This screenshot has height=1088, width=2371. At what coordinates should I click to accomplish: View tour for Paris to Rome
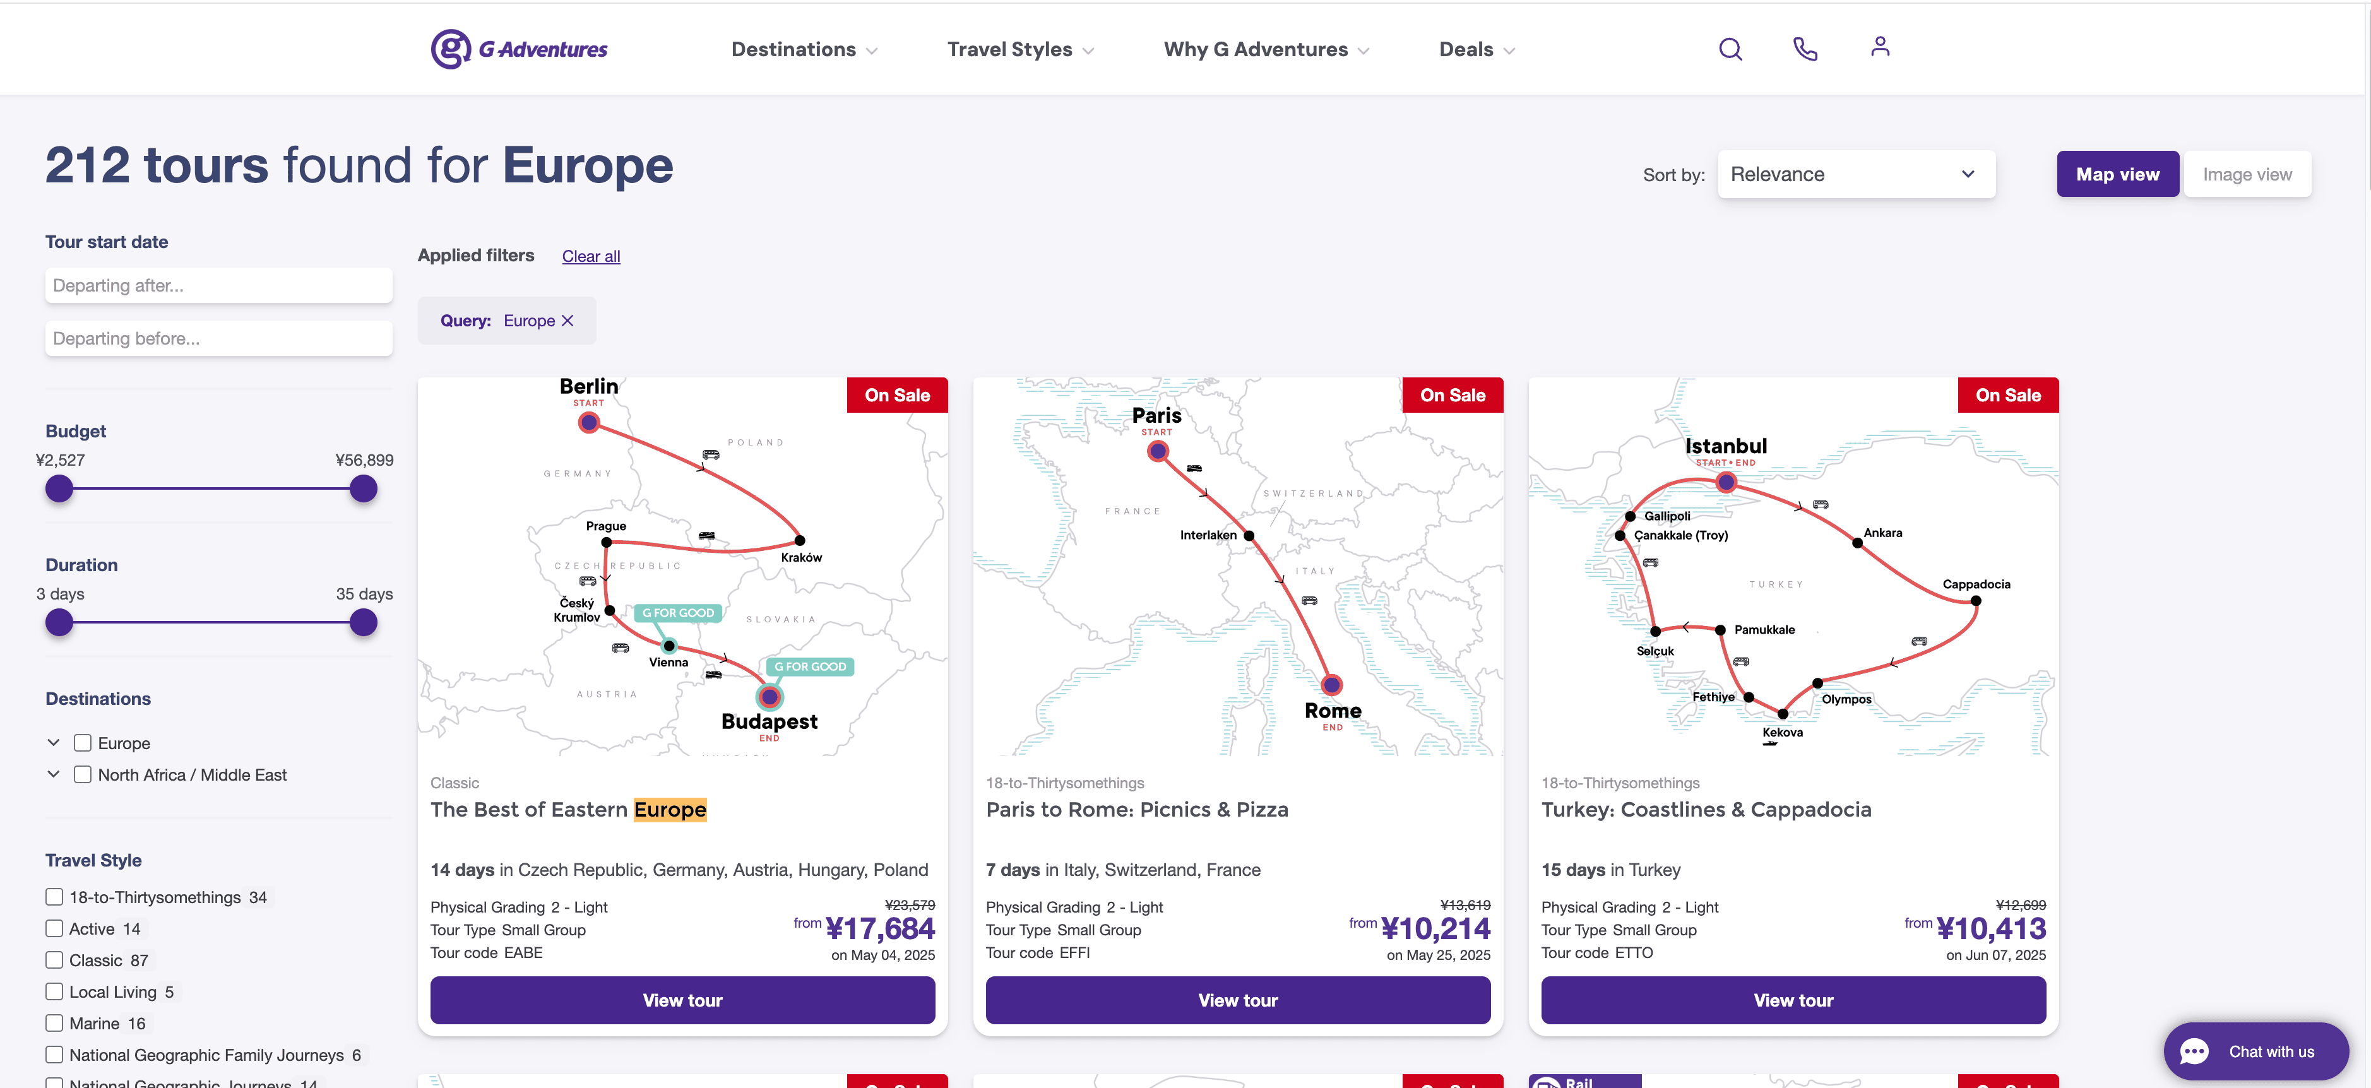pyautogui.click(x=1237, y=1000)
